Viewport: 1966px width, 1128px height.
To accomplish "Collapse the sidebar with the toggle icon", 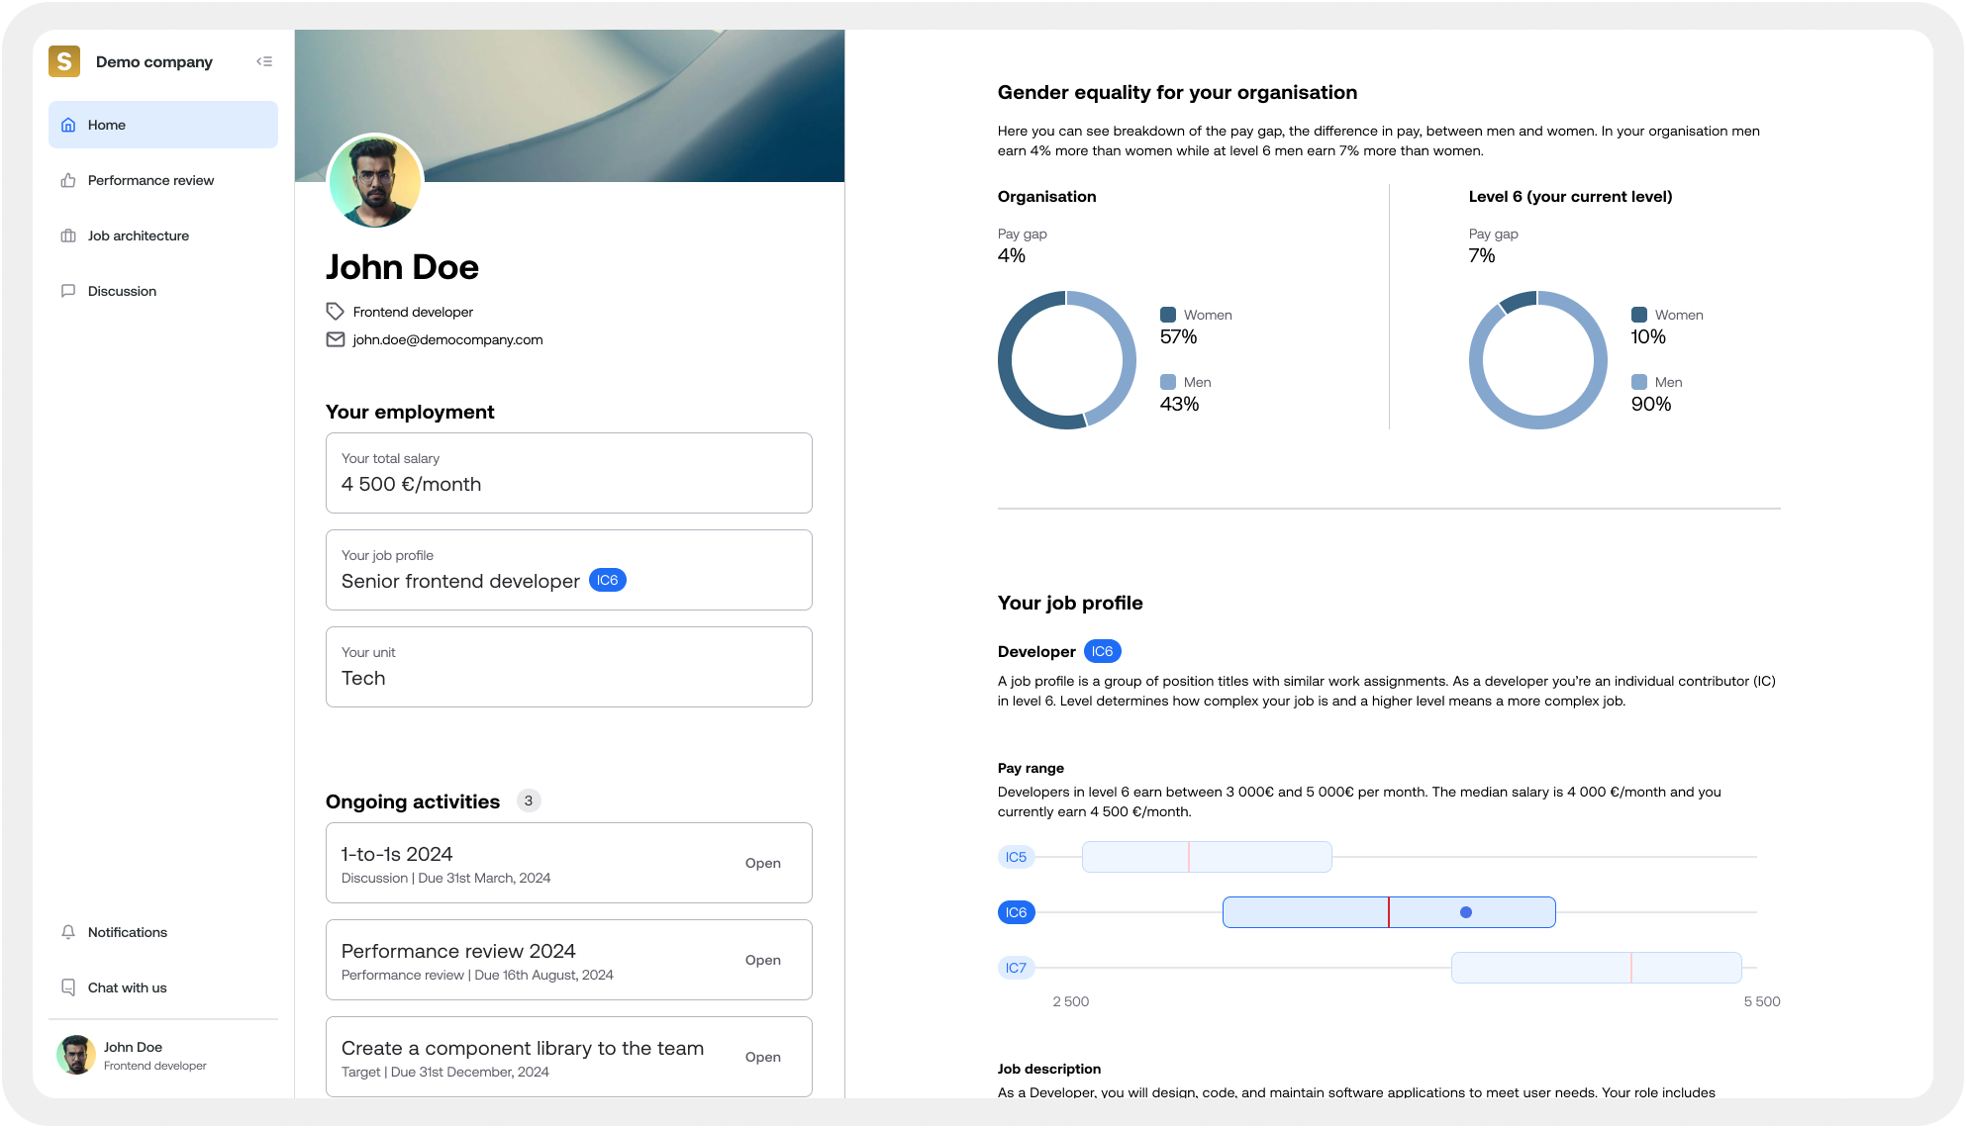I will [264, 61].
